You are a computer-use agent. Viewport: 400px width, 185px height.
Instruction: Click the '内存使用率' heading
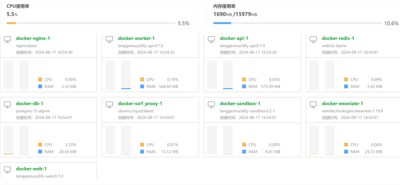pyautogui.click(x=224, y=6)
